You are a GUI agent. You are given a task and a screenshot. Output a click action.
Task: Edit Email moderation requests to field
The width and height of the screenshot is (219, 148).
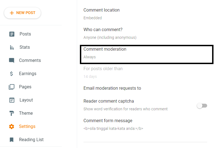click(112, 88)
